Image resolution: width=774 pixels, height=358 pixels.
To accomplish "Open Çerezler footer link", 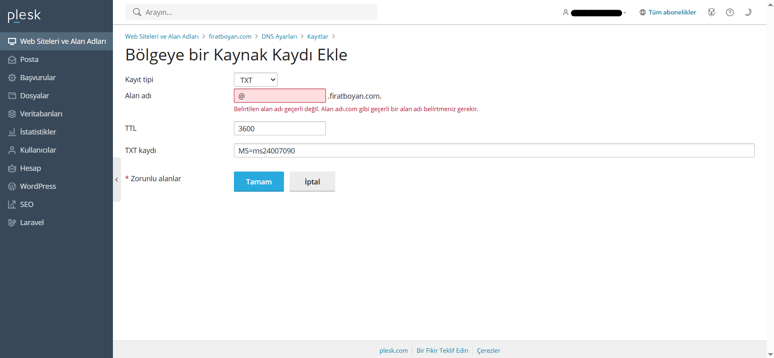I will pyautogui.click(x=488, y=350).
